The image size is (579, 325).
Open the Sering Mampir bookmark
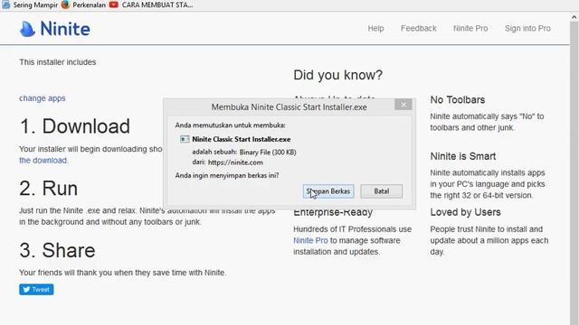[x=30, y=5]
